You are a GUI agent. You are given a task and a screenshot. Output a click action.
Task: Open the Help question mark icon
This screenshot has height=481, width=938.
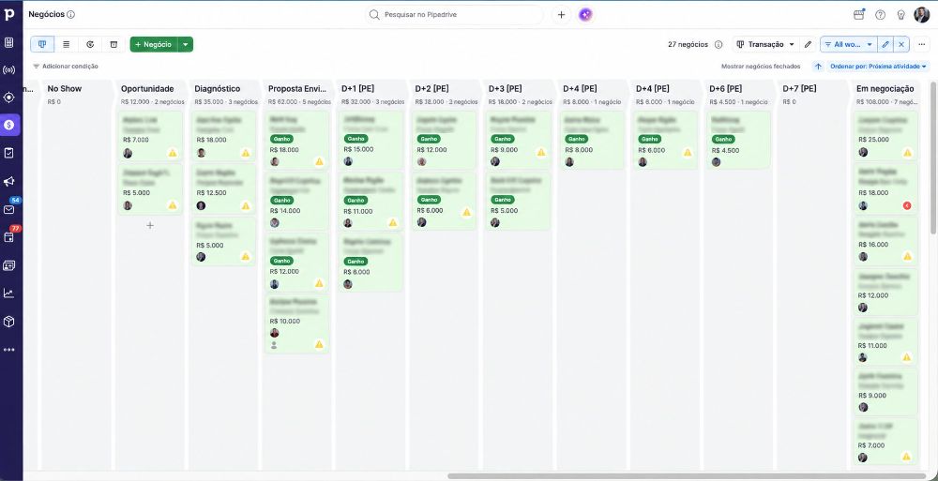(x=880, y=15)
